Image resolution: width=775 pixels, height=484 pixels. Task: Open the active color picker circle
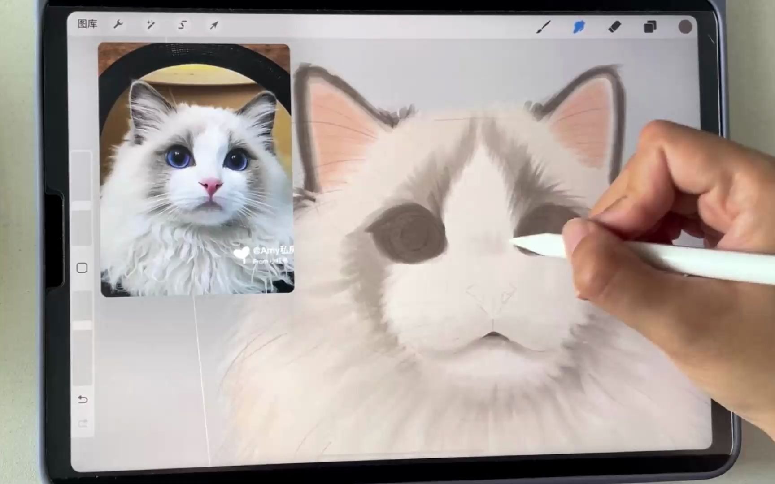pos(685,27)
